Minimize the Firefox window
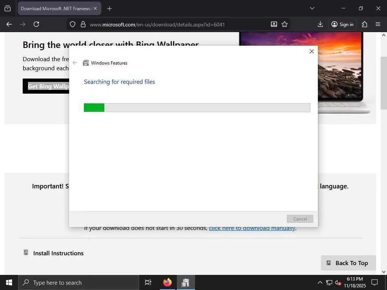 [x=343, y=8]
